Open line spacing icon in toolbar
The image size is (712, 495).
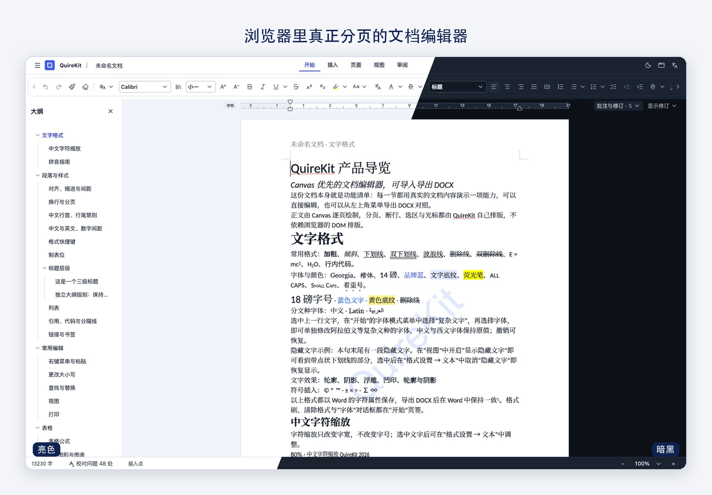(560, 87)
